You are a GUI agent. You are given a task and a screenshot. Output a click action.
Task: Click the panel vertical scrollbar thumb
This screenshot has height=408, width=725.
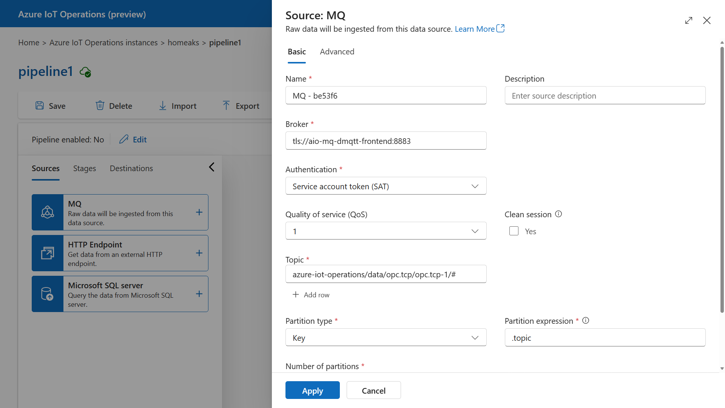click(x=722, y=179)
